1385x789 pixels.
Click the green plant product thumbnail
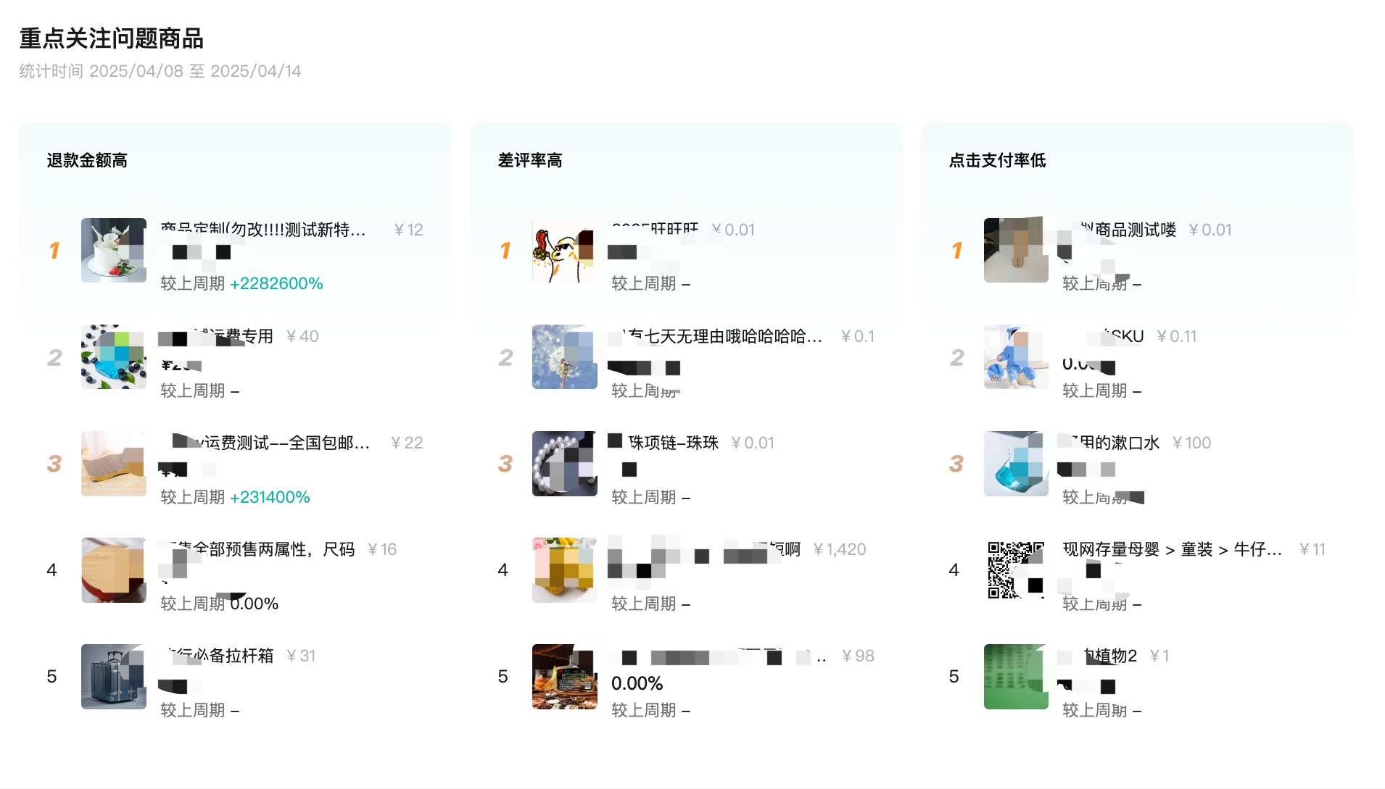tap(1015, 676)
